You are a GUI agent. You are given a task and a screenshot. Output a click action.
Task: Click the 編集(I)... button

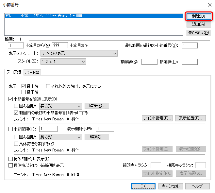(97, 137)
